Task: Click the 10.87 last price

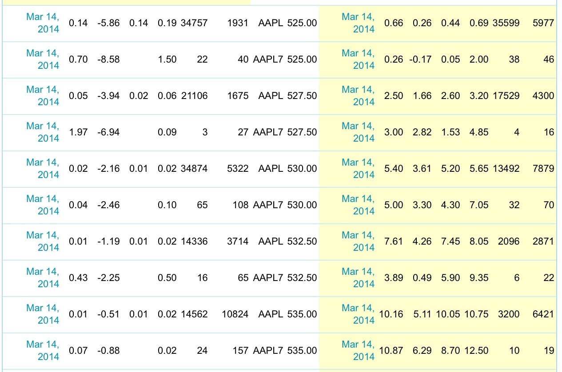Action: point(391,351)
